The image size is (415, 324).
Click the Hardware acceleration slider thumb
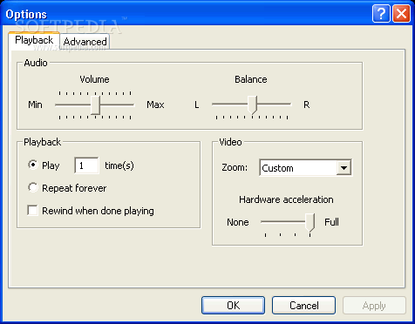coord(310,223)
